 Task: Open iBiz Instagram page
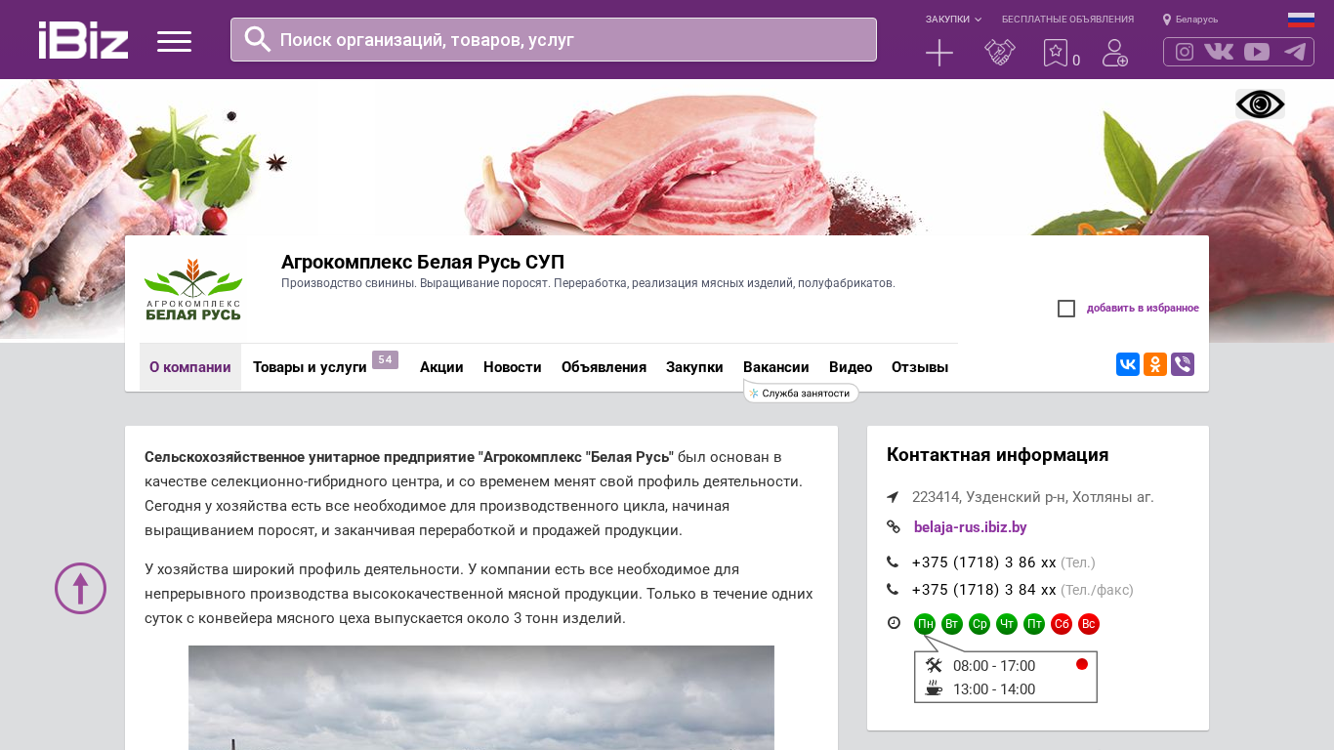click(1185, 52)
